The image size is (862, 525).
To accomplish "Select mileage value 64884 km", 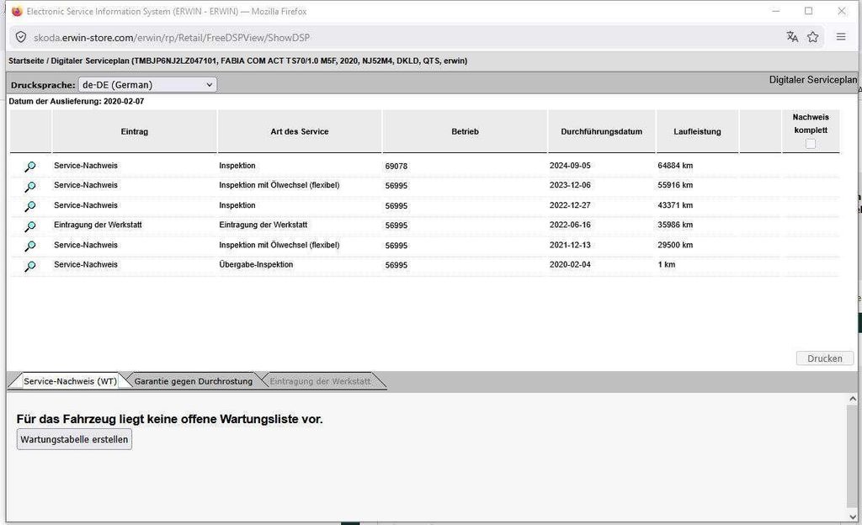I will (675, 165).
